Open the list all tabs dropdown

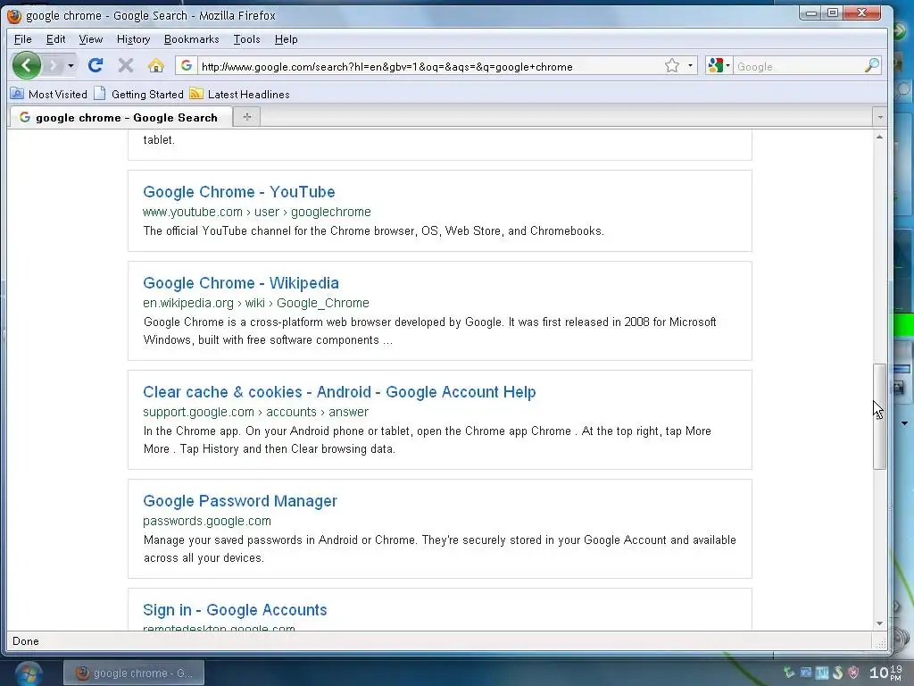tap(879, 117)
